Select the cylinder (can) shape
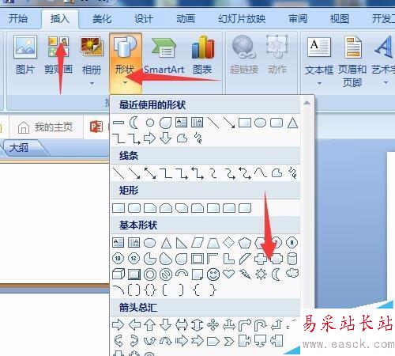 click(x=292, y=259)
